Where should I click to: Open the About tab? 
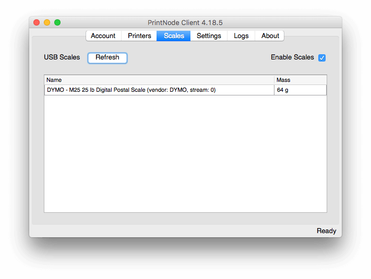click(270, 35)
